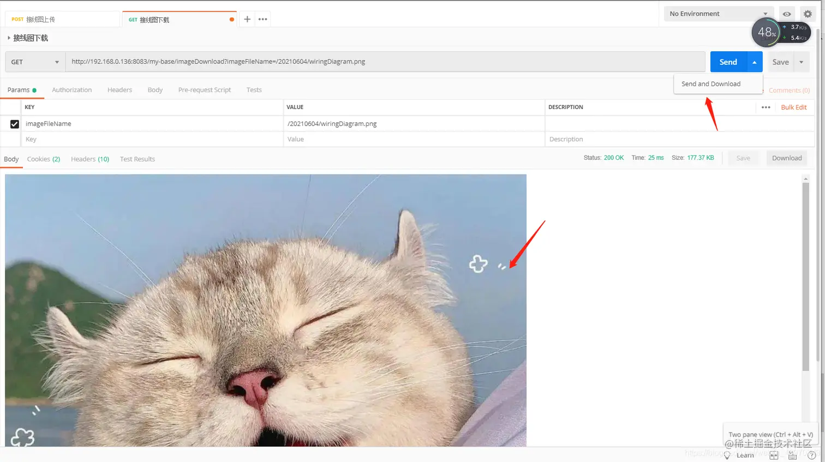Click unsaved orange dot on download tab
Screen dimensions: 825x462
pyautogui.click(x=232, y=20)
